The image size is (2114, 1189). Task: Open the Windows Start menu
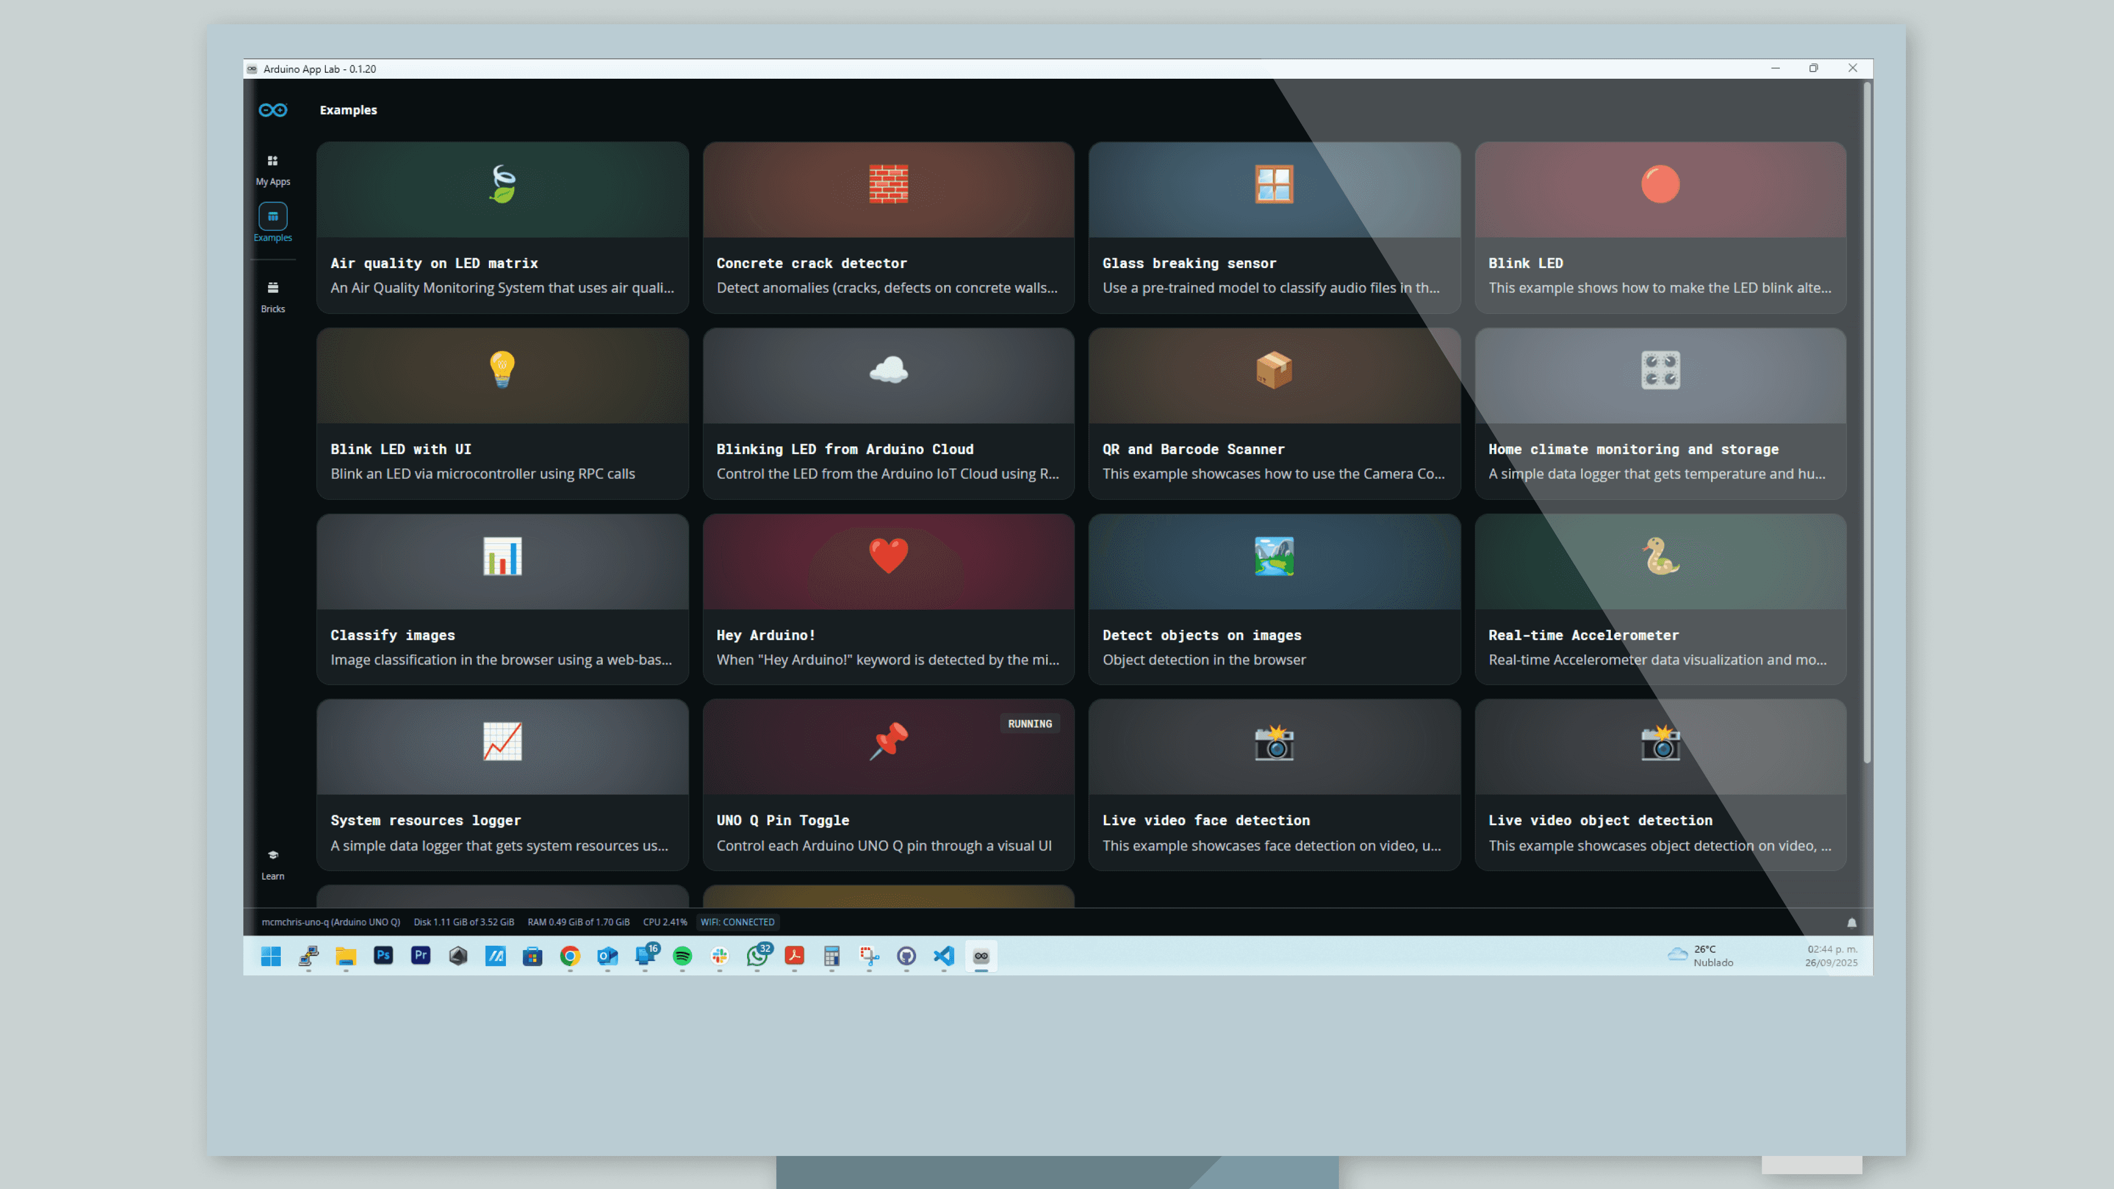[x=270, y=956]
